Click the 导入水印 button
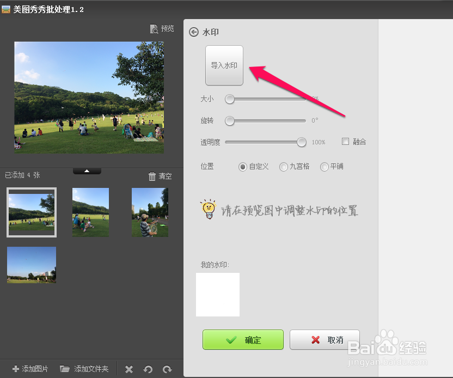Screen dimensions: 453x378 tap(224, 65)
